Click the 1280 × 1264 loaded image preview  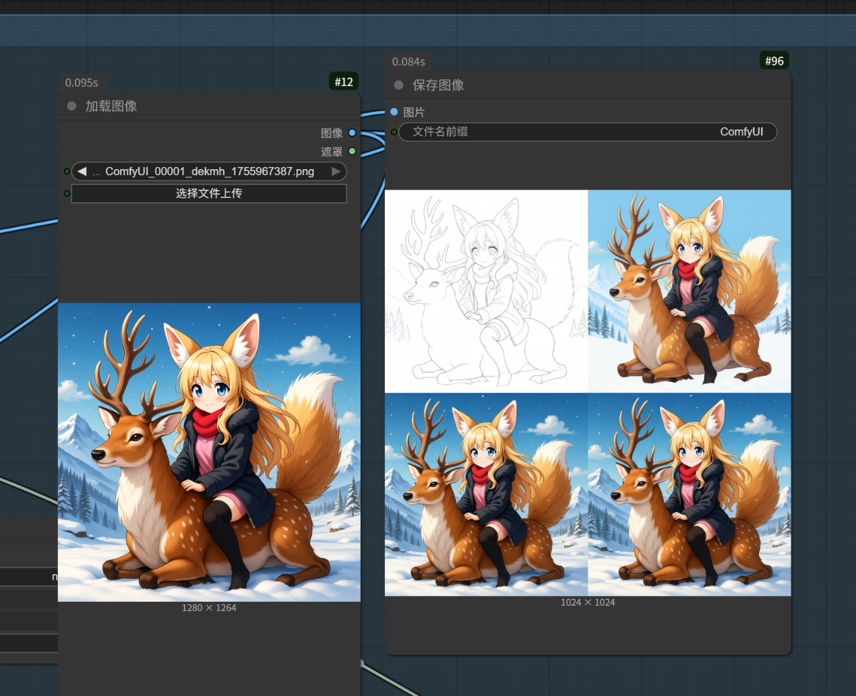[209, 452]
